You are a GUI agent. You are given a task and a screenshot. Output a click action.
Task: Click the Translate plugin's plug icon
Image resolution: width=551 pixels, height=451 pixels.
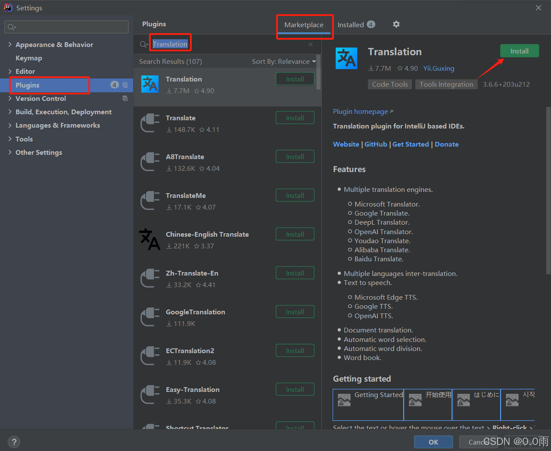click(150, 123)
